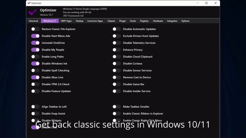Open the Hardware tab
This screenshot has height=138, width=246.
point(158,21)
